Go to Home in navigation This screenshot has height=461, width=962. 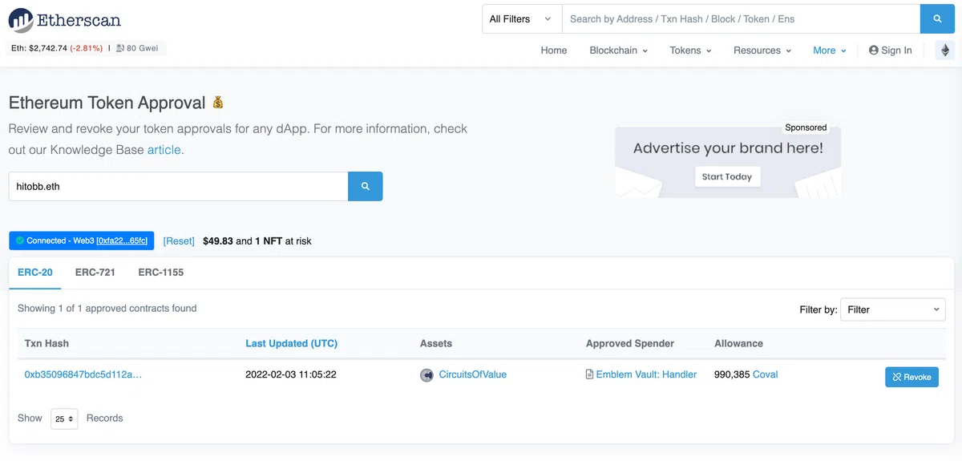click(x=554, y=51)
